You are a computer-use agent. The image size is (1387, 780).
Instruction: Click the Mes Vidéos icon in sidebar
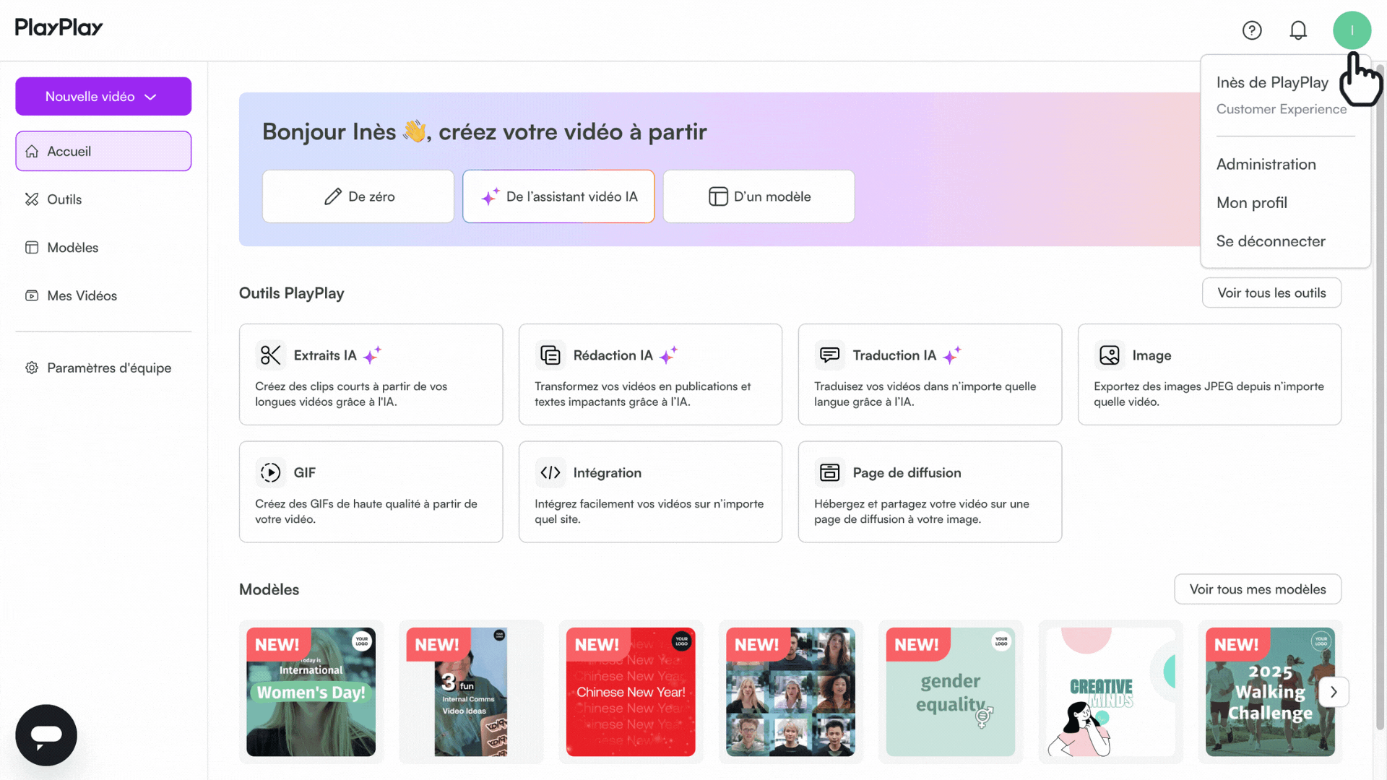(x=32, y=295)
